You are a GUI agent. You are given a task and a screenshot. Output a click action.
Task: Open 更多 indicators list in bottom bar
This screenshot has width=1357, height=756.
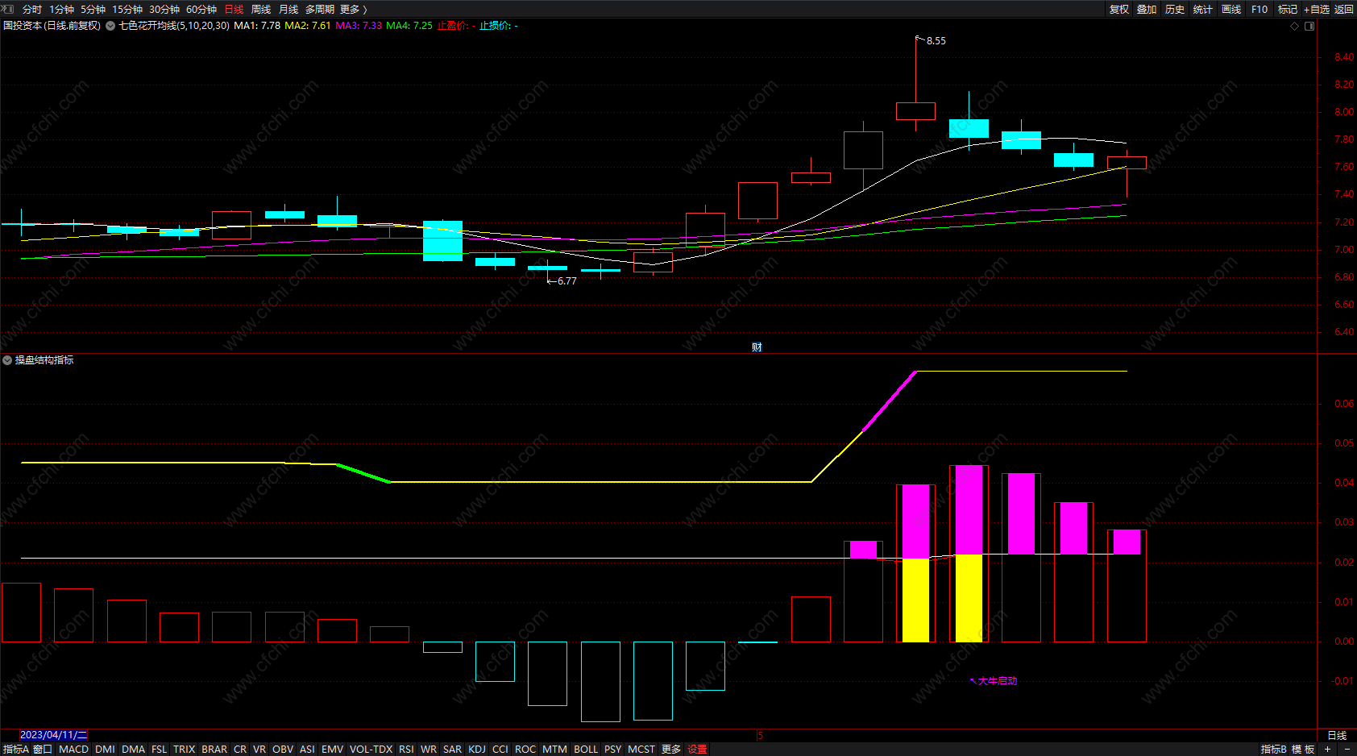(x=671, y=749)
